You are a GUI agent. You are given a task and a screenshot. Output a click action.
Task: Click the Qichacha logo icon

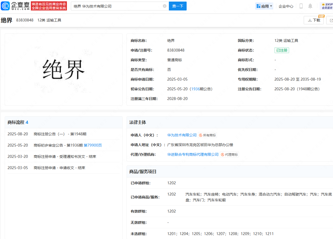pos(5,6)
